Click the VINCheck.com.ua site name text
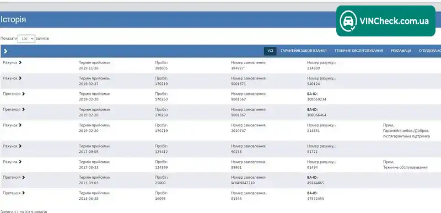Viewport: 441px width, 213px height. 394,21
